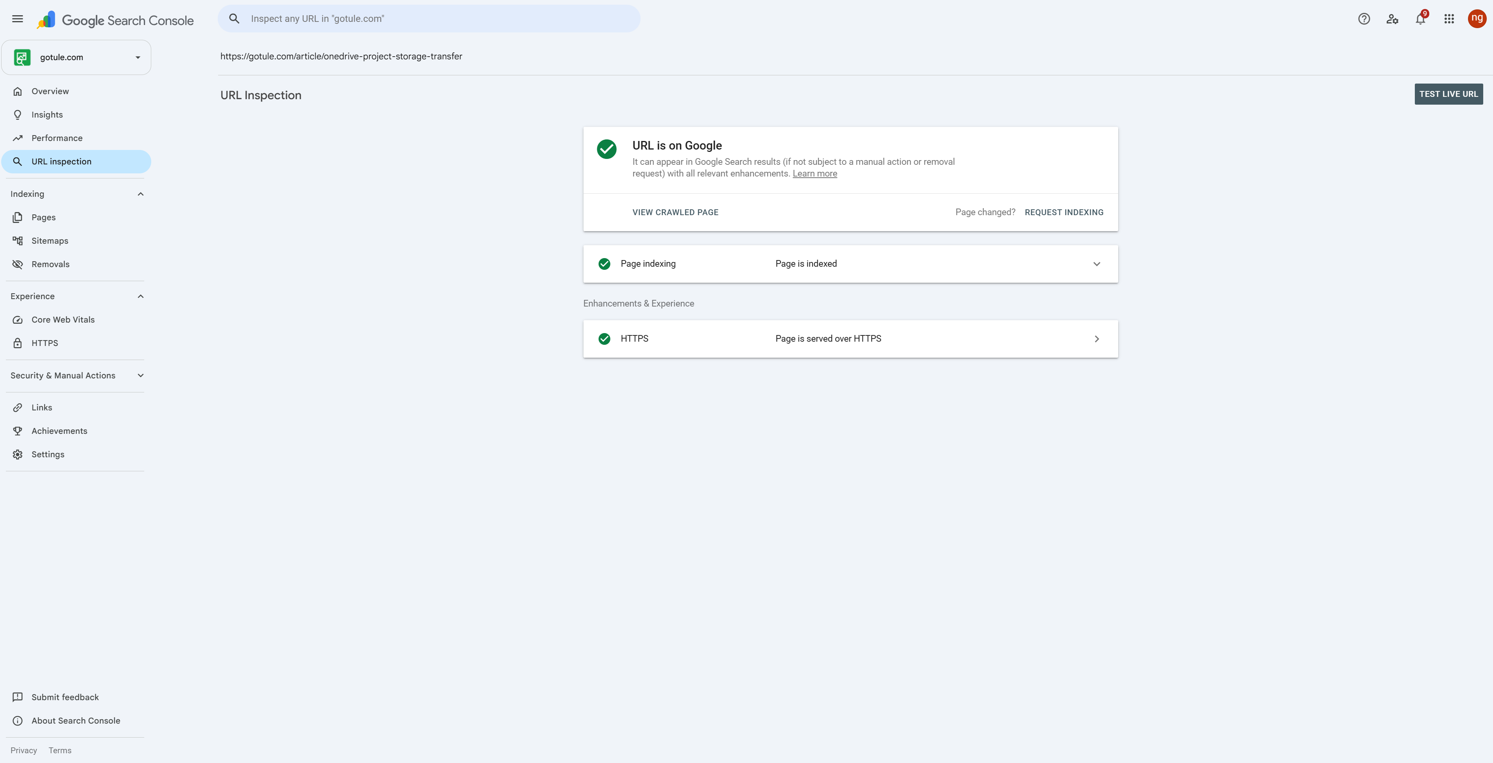Open user and permissions settings icon
The image size is (1493, 763).
(1392, 19)
